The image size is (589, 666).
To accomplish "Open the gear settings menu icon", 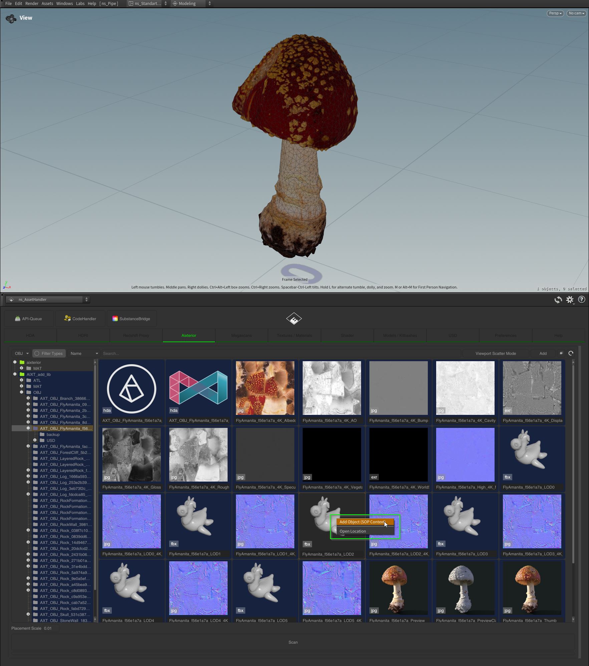I will pyautogui.click(x=570, y=300).
